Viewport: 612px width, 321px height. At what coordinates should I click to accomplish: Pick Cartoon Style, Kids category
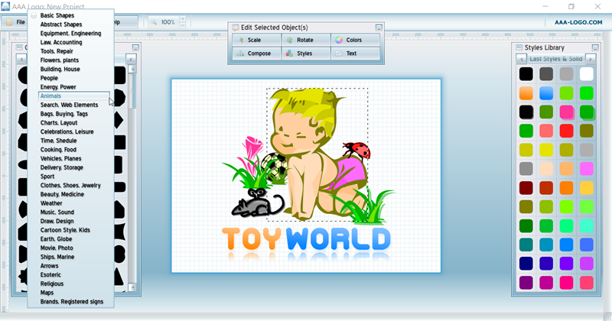65,230
